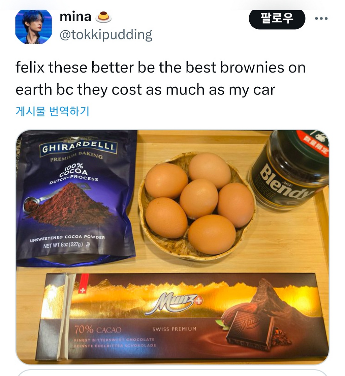Click the bowl of brown eggs

(197, 206)
